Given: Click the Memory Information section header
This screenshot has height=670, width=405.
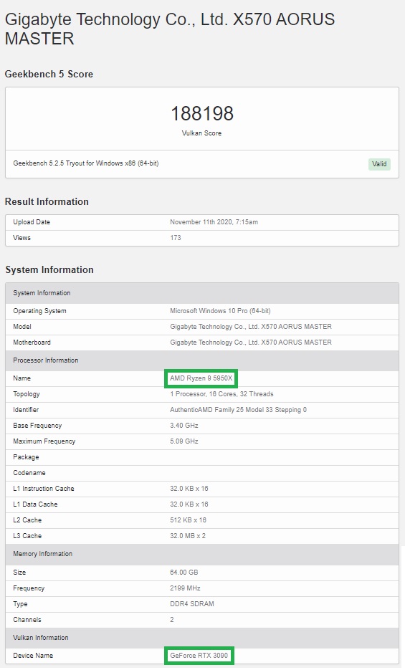Looking at the screenshot, I should click(202, 554).
